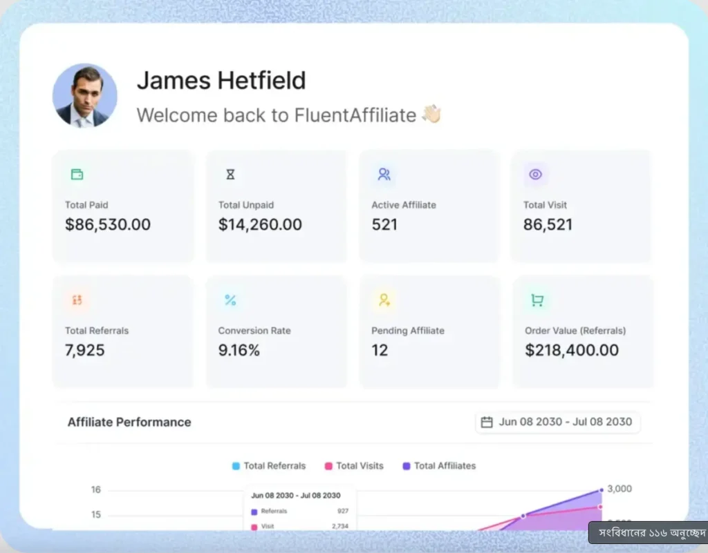Image resolution: width=708 pixels, height=553 pixels.
Task: Click the chart tooltip date title
Action: pyautogui.click(x=296, y=496)
